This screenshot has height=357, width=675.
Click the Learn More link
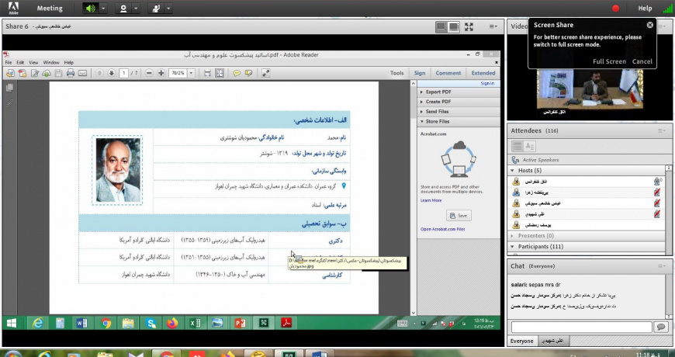click(x=431, y=200)
